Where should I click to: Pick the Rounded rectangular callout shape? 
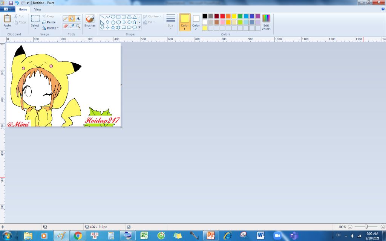coord(124,27)
